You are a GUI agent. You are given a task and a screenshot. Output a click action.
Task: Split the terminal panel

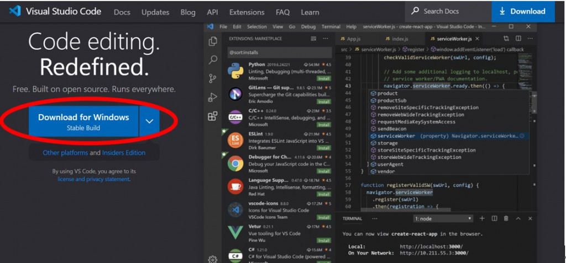tap(495, 218)
